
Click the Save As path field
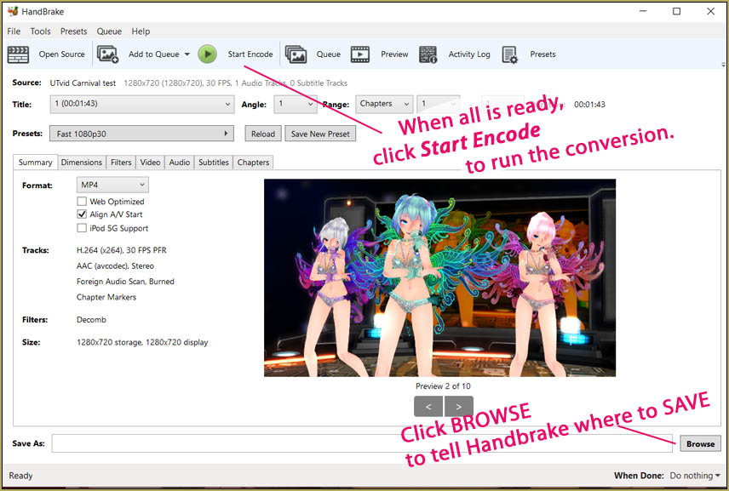click(x=363, y=443)
